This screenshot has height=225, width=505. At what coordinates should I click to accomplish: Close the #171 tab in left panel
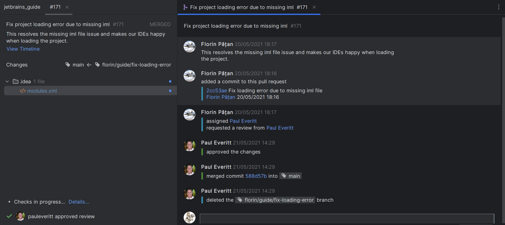[x=67, y=7]
